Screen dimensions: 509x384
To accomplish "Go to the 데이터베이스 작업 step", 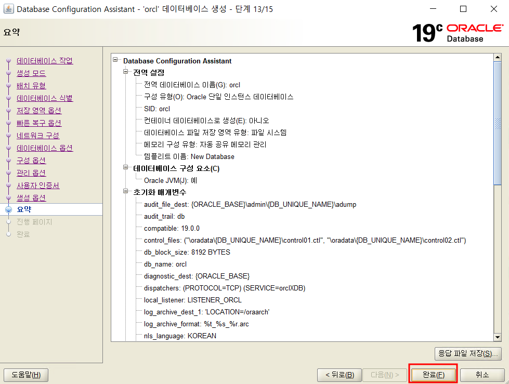I will pos(45,61).
